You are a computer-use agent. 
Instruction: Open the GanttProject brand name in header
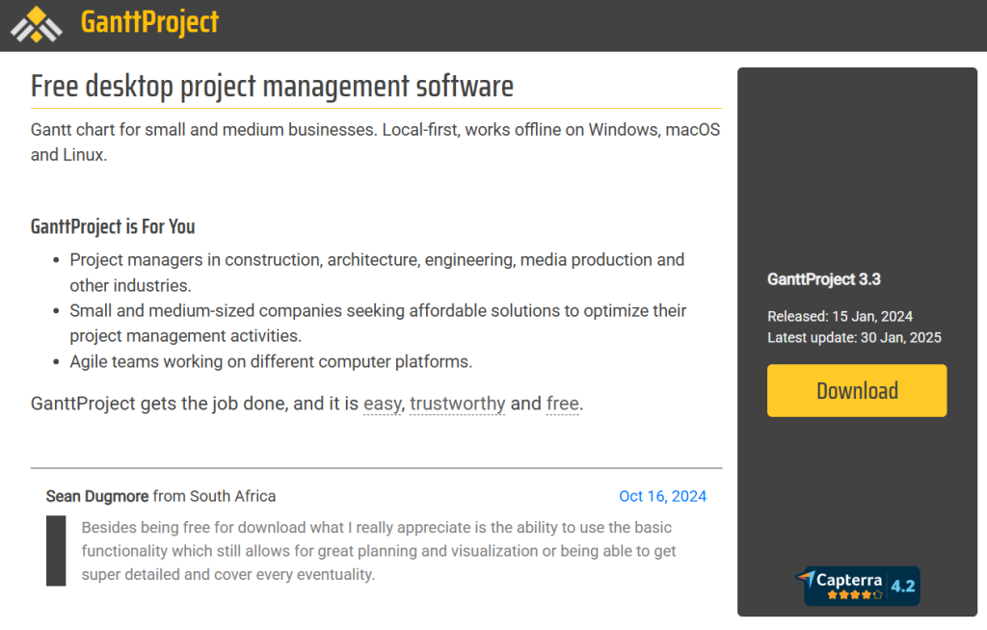pos(149,22)
